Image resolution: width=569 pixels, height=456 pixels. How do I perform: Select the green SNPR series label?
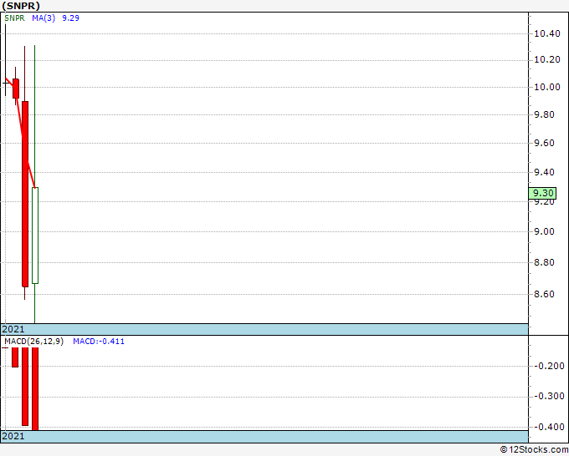(x=14, y=18)
